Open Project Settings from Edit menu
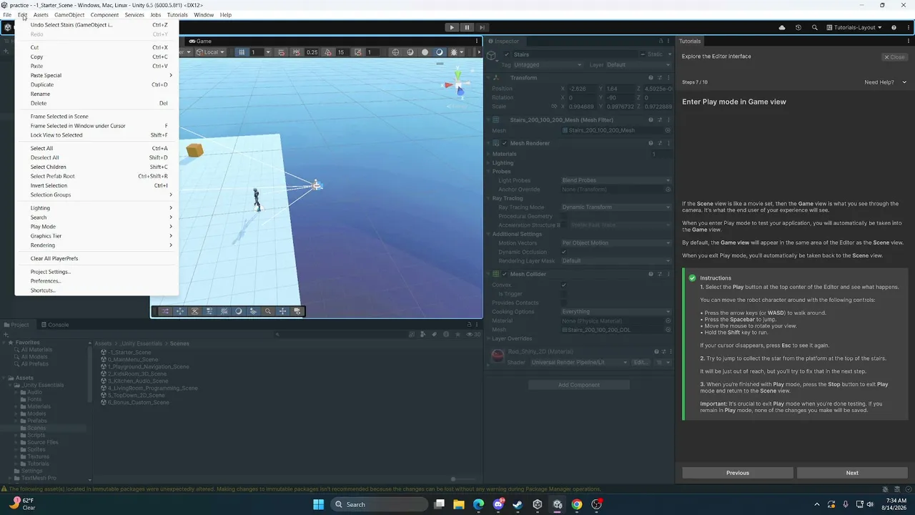Image resolution: width=915 pixels, height=515 pixels. tap(97, 272)
